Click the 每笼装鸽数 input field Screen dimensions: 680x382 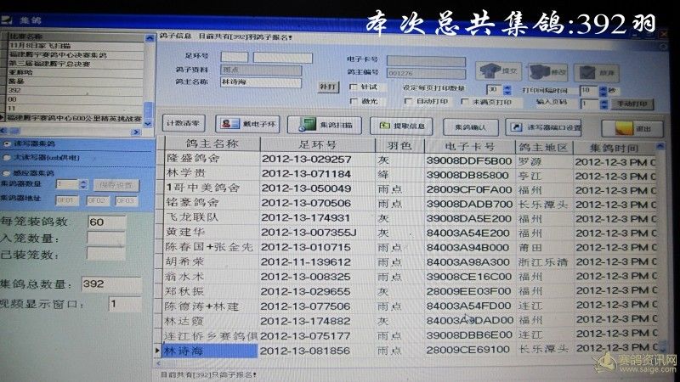[x=106, y=222]
